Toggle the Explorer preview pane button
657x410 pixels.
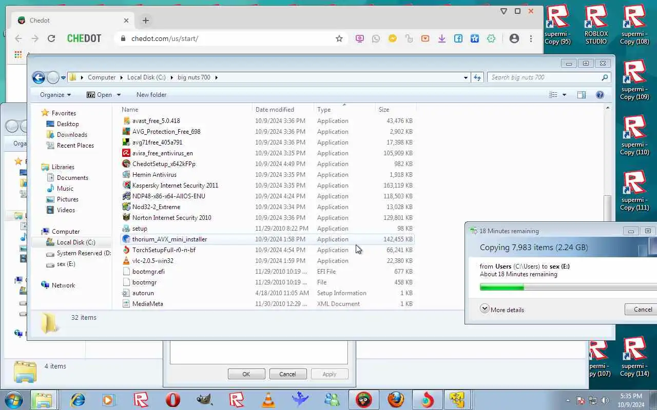point(582,95)
